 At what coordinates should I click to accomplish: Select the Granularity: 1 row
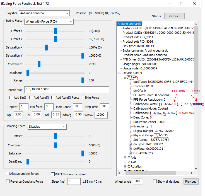point(143,126)
